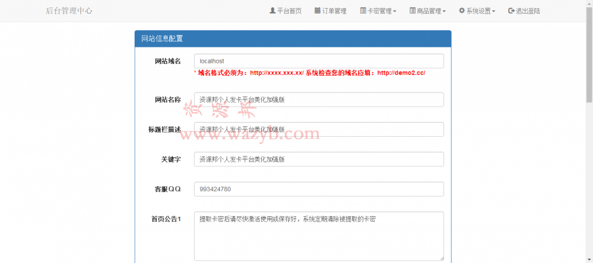
Task: Expand the 商品管理 dropdown caret
Action: coord(444,11)
